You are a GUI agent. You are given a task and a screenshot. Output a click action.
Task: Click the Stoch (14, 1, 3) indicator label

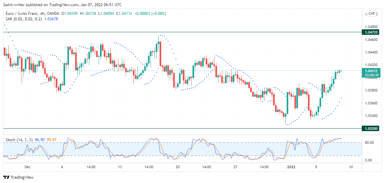(x=19, y=140)
